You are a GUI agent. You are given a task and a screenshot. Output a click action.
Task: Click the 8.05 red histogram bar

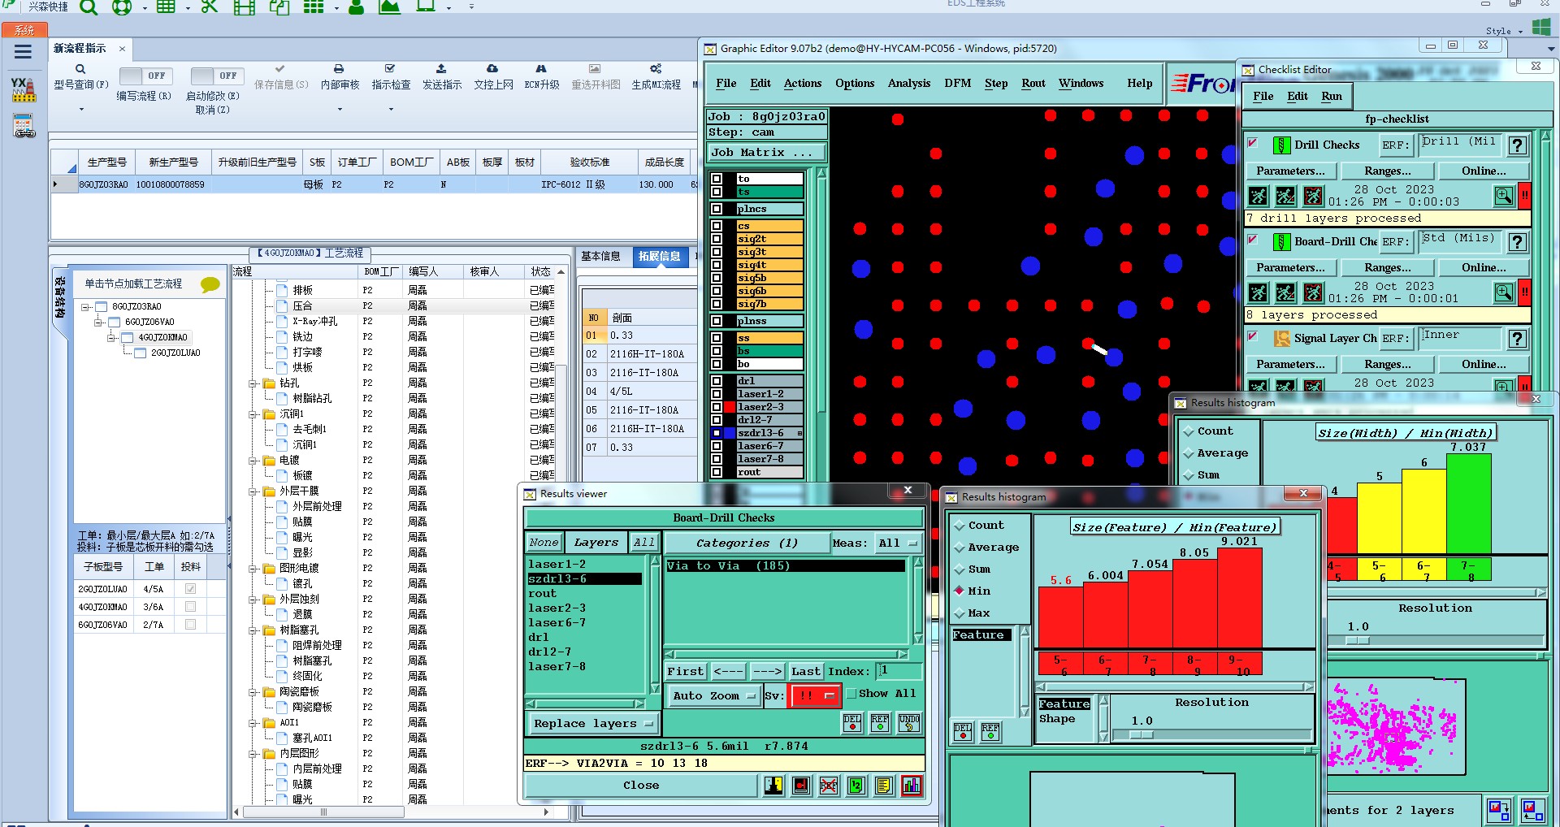[x=1194, y=604]
